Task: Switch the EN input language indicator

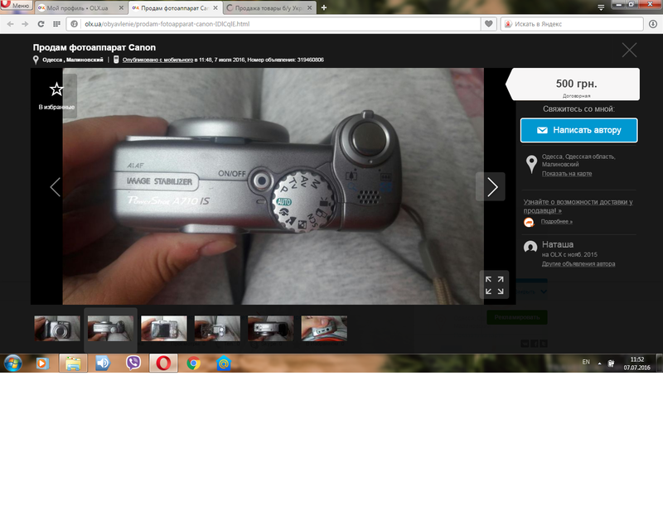Action: point(586,362)
